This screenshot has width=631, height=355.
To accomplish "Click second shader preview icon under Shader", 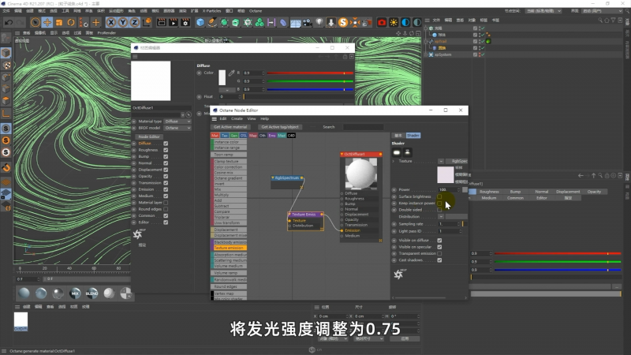I will [x=407, y=152].
